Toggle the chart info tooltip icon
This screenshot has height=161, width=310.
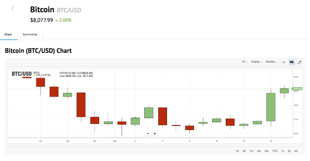tap(292, 62)
